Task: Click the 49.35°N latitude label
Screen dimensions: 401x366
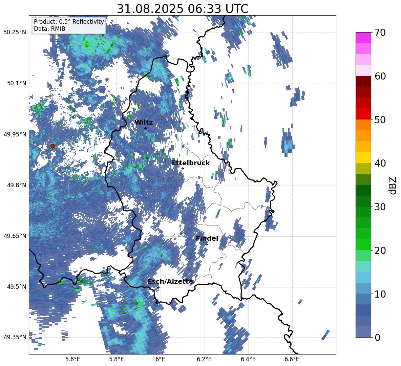Action: tap(15, 337)
